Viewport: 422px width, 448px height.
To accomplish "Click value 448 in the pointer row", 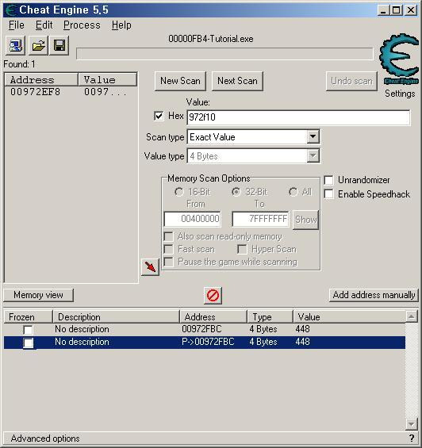I will [x=302, y=342].
